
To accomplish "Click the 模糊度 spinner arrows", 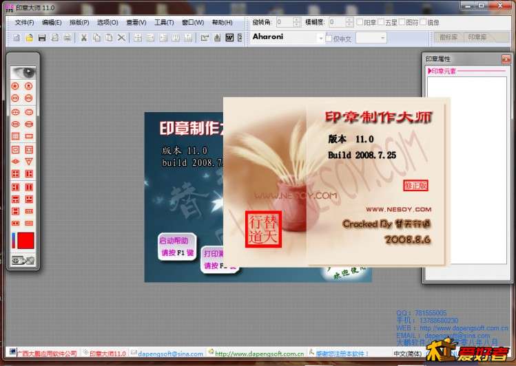I will point(349,22).
